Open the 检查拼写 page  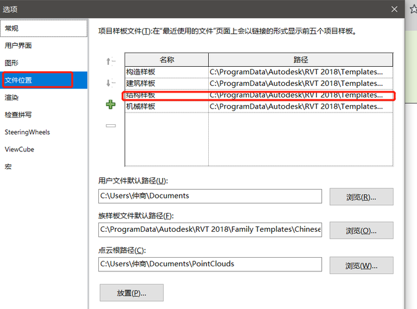pos(44,115)
